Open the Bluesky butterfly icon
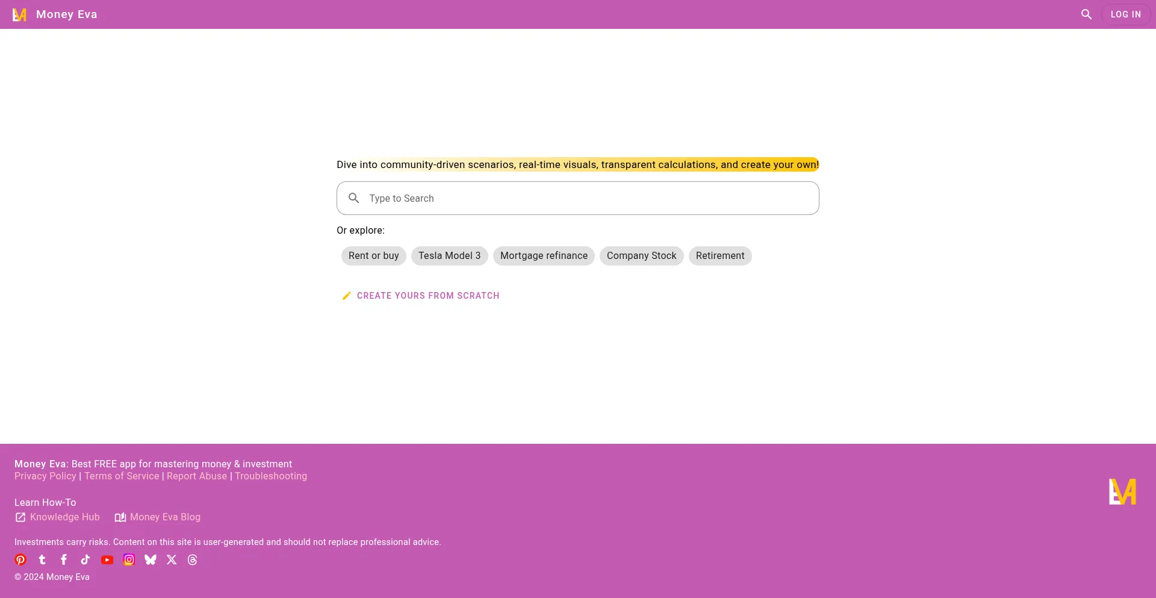The image size is (1156, 598). pos(151,559)
